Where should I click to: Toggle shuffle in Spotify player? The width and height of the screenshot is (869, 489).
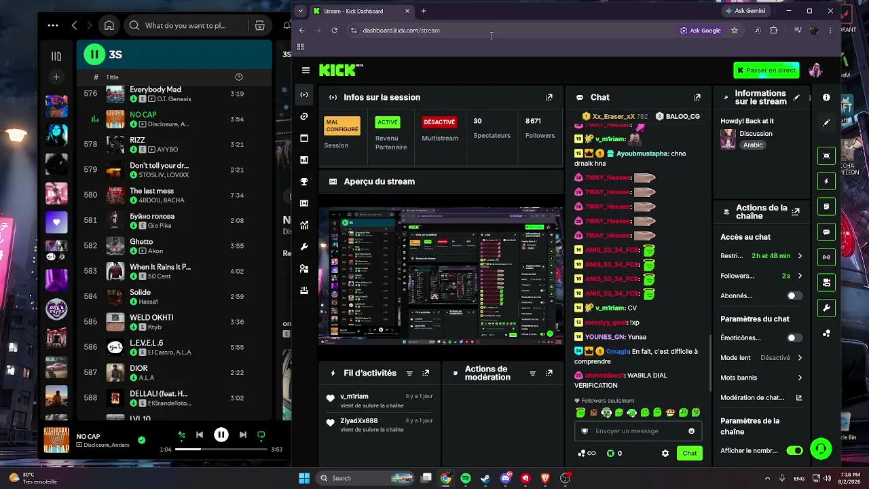point(181,435)
